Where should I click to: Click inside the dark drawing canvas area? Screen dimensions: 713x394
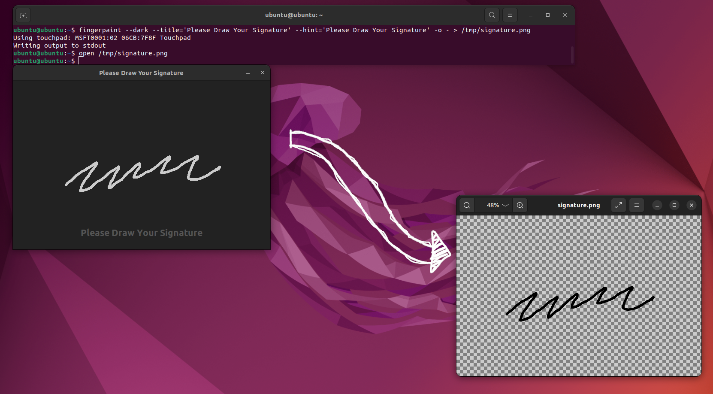pyautogui.click(x=142, y=129)
